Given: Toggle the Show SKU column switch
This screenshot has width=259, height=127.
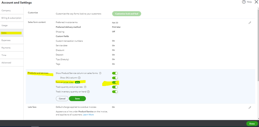Looking at the screenshot, I should 115,78.
